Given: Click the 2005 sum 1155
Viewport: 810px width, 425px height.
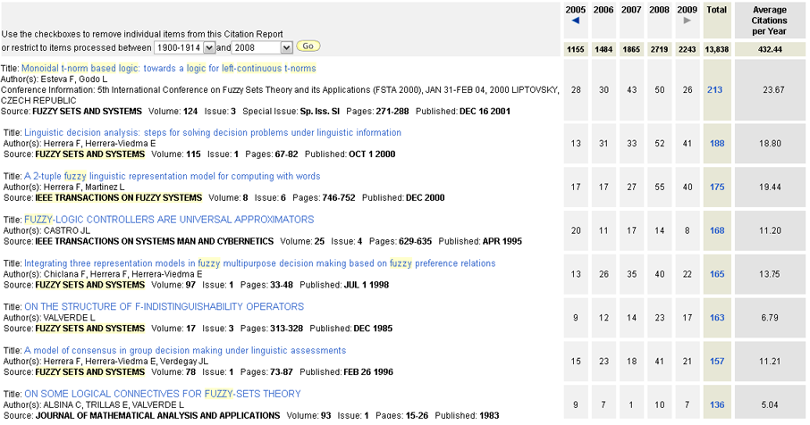Looking at the screenshot, I should pyautogui.click(x=576, y=49).
